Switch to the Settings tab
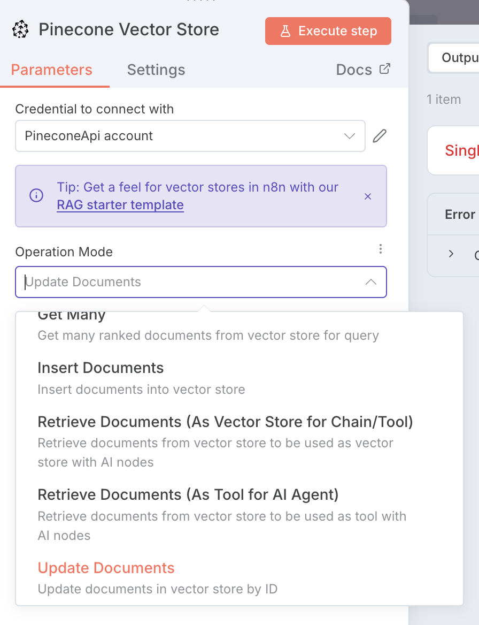Image resolution: width=479 pixels, height=625 pixels. click(156, 70)
